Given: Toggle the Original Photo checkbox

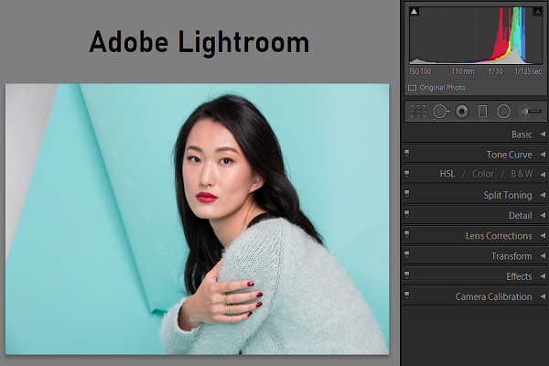Looking at the screenshot, I should click(x=412, y=88).
